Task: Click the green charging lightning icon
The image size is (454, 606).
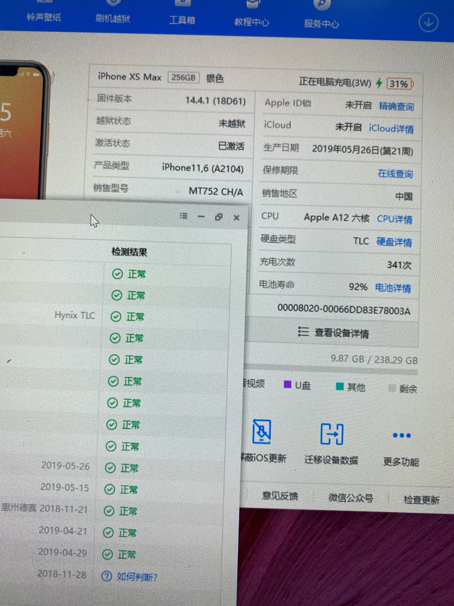Action: tap(379, 83)
